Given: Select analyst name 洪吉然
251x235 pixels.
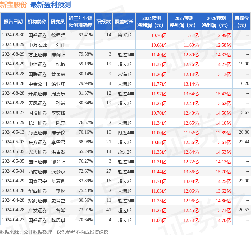Looking at the screenshot, I should point(58,152).
